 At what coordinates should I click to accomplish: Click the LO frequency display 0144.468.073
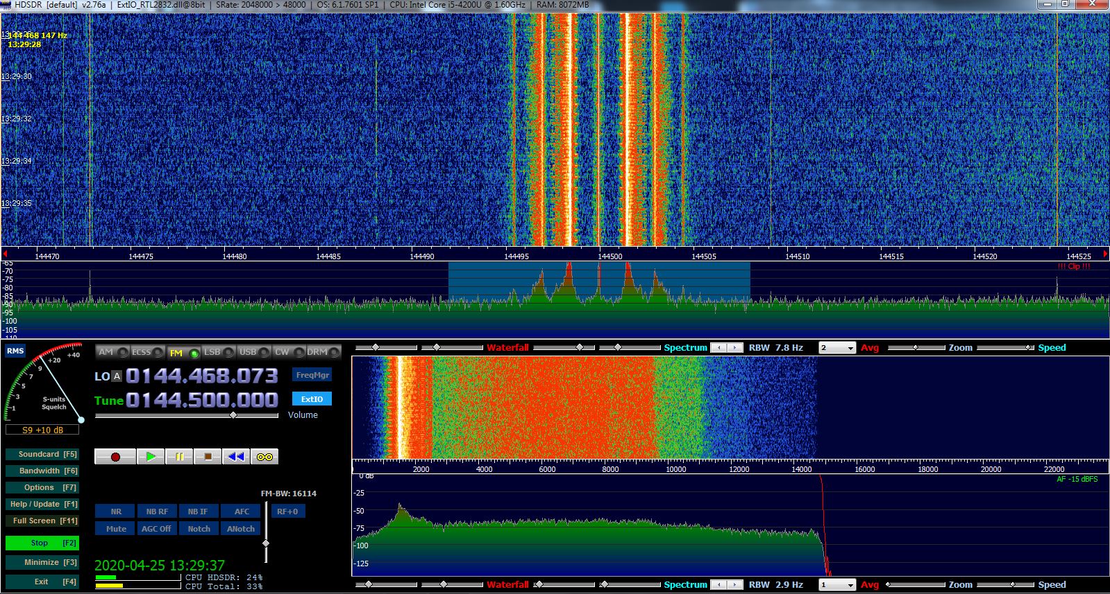click(201, 376)
